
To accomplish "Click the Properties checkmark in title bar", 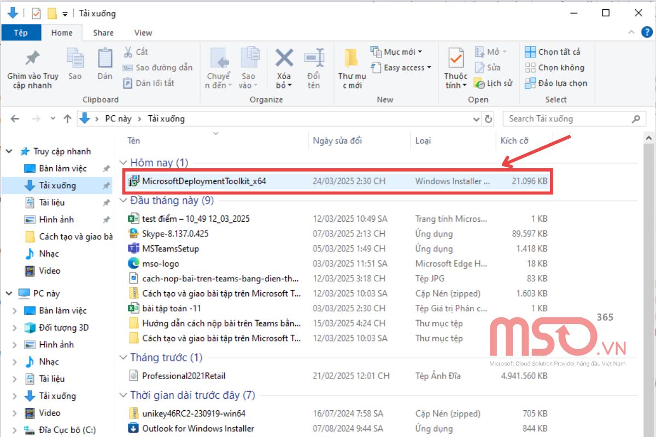I will [x=36, y=13].
